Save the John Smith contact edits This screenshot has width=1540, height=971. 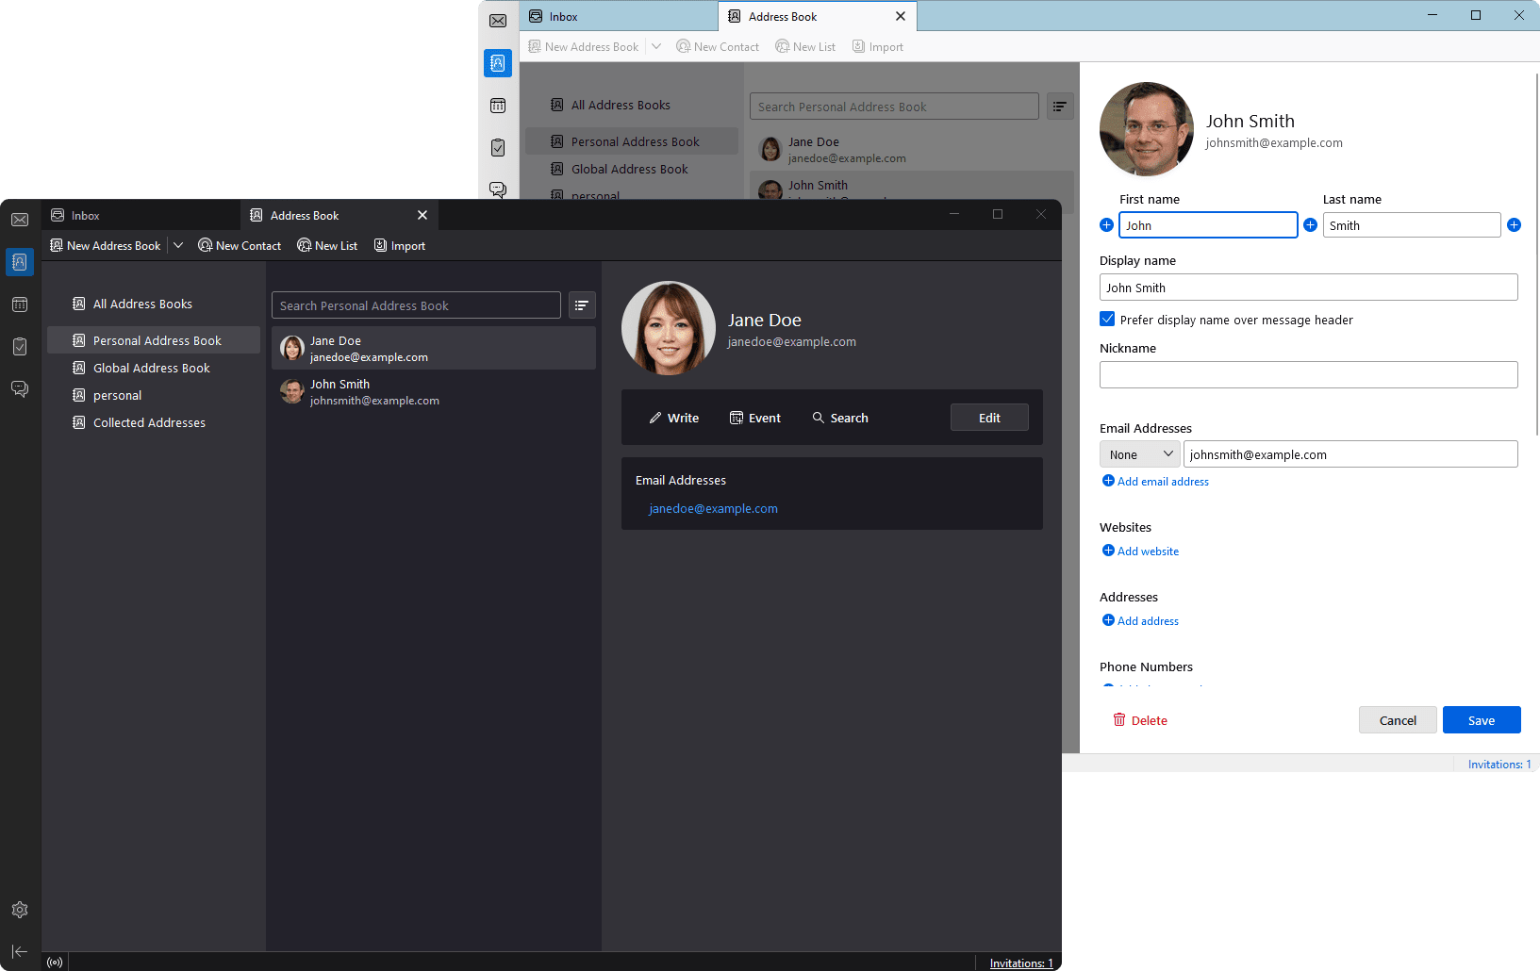(x=1481, y=719)
